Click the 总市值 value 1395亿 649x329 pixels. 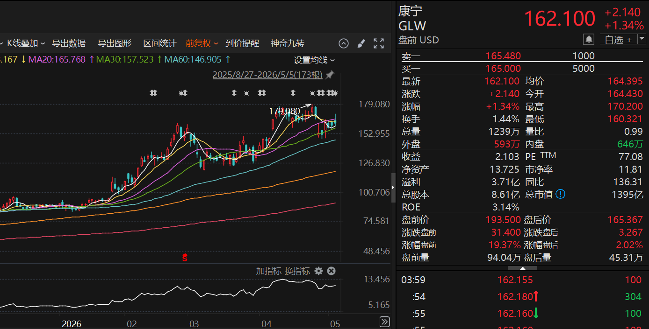(627, 195)
